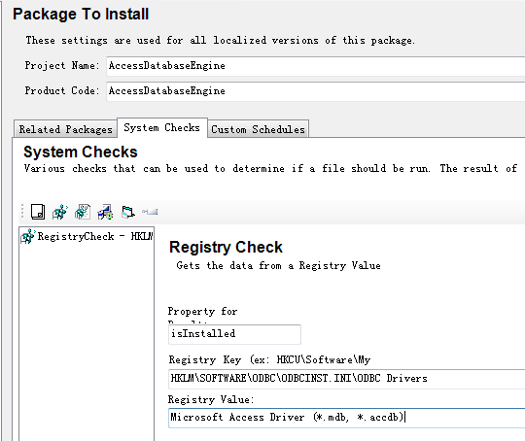Select the System Checks tab

162,127
